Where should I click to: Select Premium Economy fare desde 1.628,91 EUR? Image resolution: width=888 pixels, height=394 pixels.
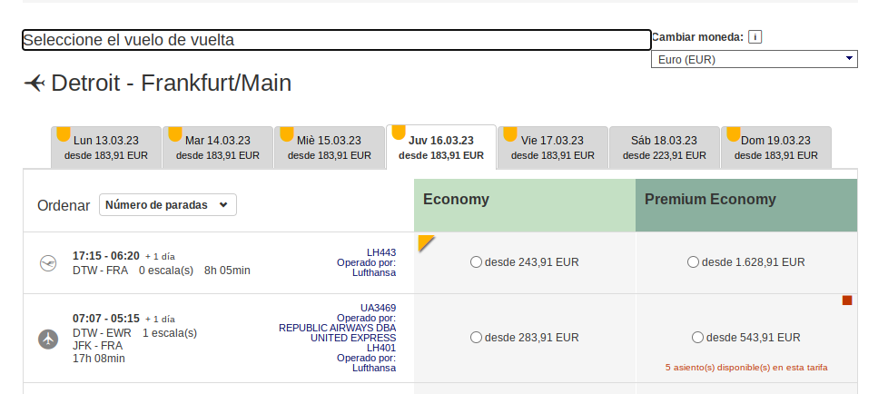click(693, 262)
